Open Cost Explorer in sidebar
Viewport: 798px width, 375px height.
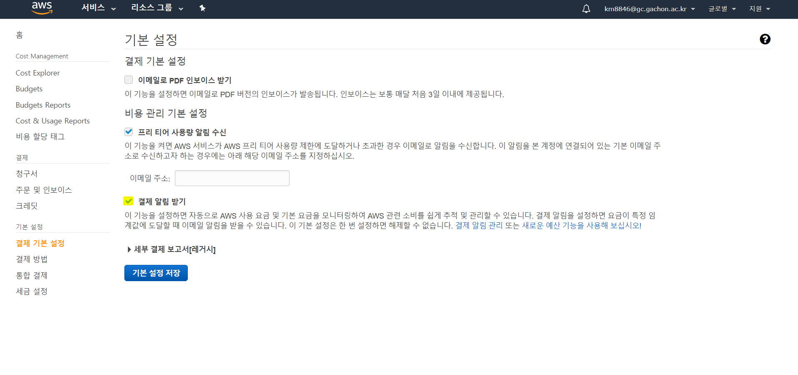[38, 73]
